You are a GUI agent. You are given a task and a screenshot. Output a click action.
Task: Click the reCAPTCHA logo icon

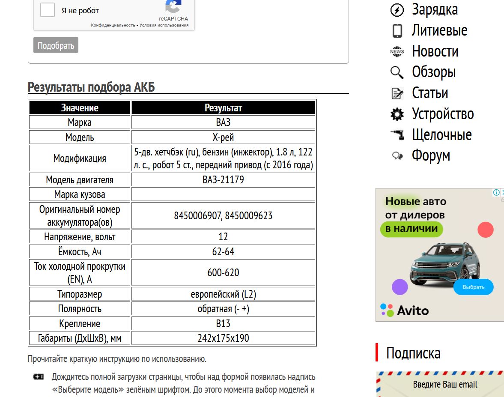tap(173, 7)
